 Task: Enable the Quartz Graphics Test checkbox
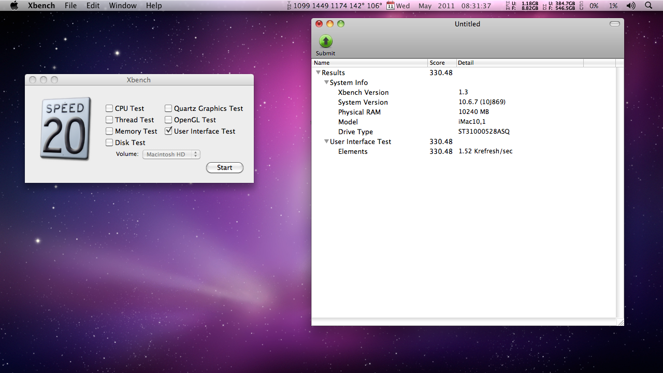coord(168,108)
